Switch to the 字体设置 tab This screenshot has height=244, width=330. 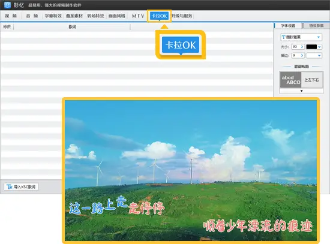[288, 26]
